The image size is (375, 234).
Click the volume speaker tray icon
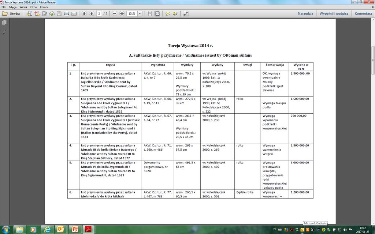(345, 230)
